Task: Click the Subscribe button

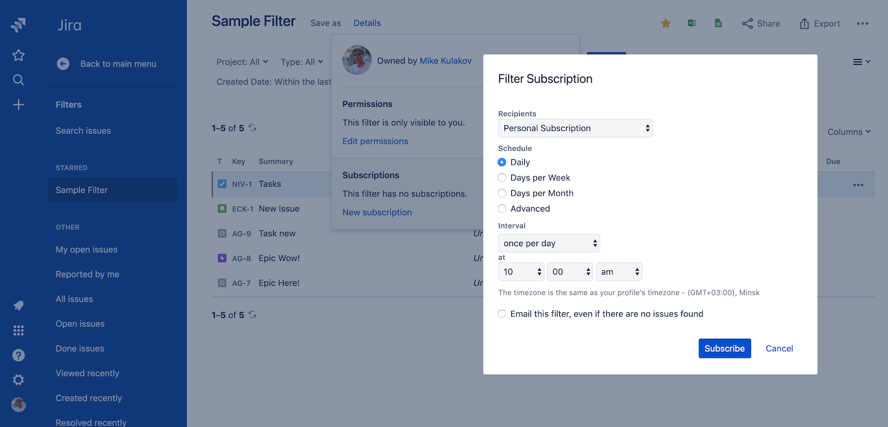Action: (725, 348)
